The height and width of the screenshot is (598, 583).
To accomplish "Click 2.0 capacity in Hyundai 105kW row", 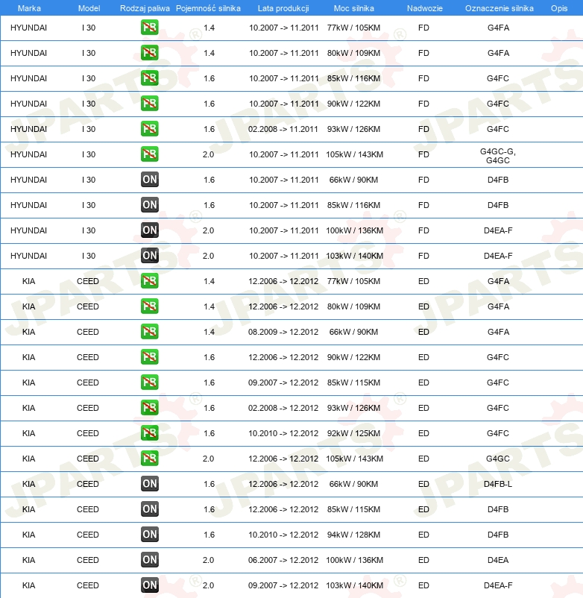I will (x=208, y=154).
